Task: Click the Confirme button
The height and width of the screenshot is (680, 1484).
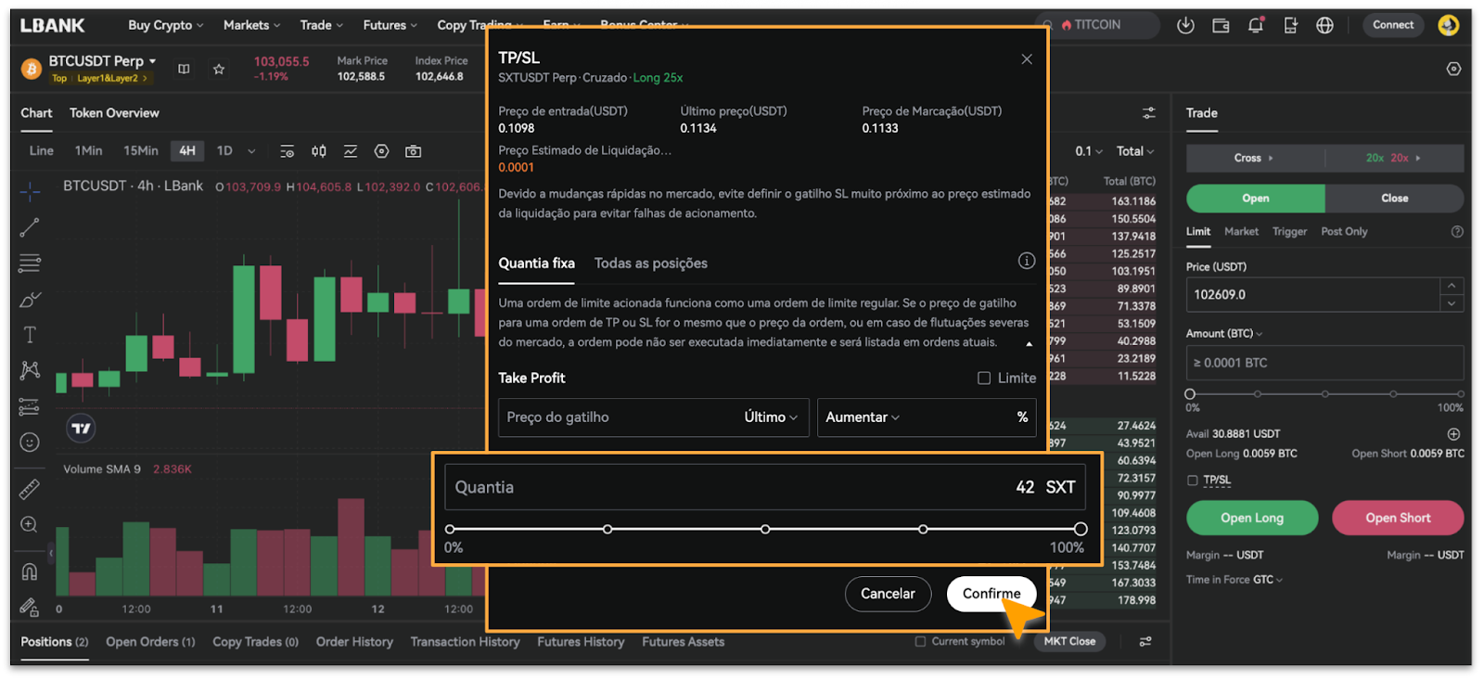Action: [991, 594]
